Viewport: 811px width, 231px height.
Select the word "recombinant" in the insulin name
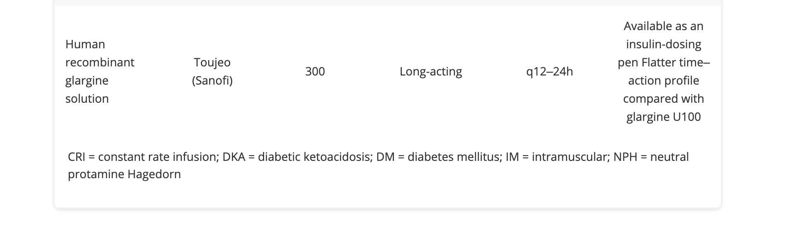(x=100, y=62)
